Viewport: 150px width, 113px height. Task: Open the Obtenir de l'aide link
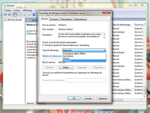52,56
